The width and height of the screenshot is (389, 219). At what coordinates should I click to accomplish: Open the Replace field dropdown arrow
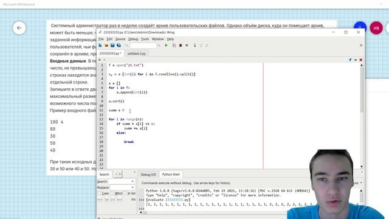coord(133,187)
